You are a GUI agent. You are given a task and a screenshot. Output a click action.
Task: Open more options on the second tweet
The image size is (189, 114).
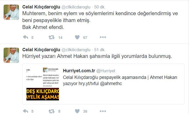pyautogui.click(x=103, y=111)
